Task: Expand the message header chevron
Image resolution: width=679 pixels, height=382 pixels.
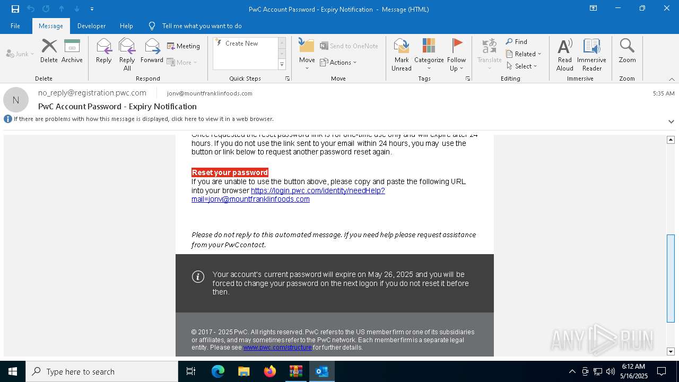Action: coord(671,121)
